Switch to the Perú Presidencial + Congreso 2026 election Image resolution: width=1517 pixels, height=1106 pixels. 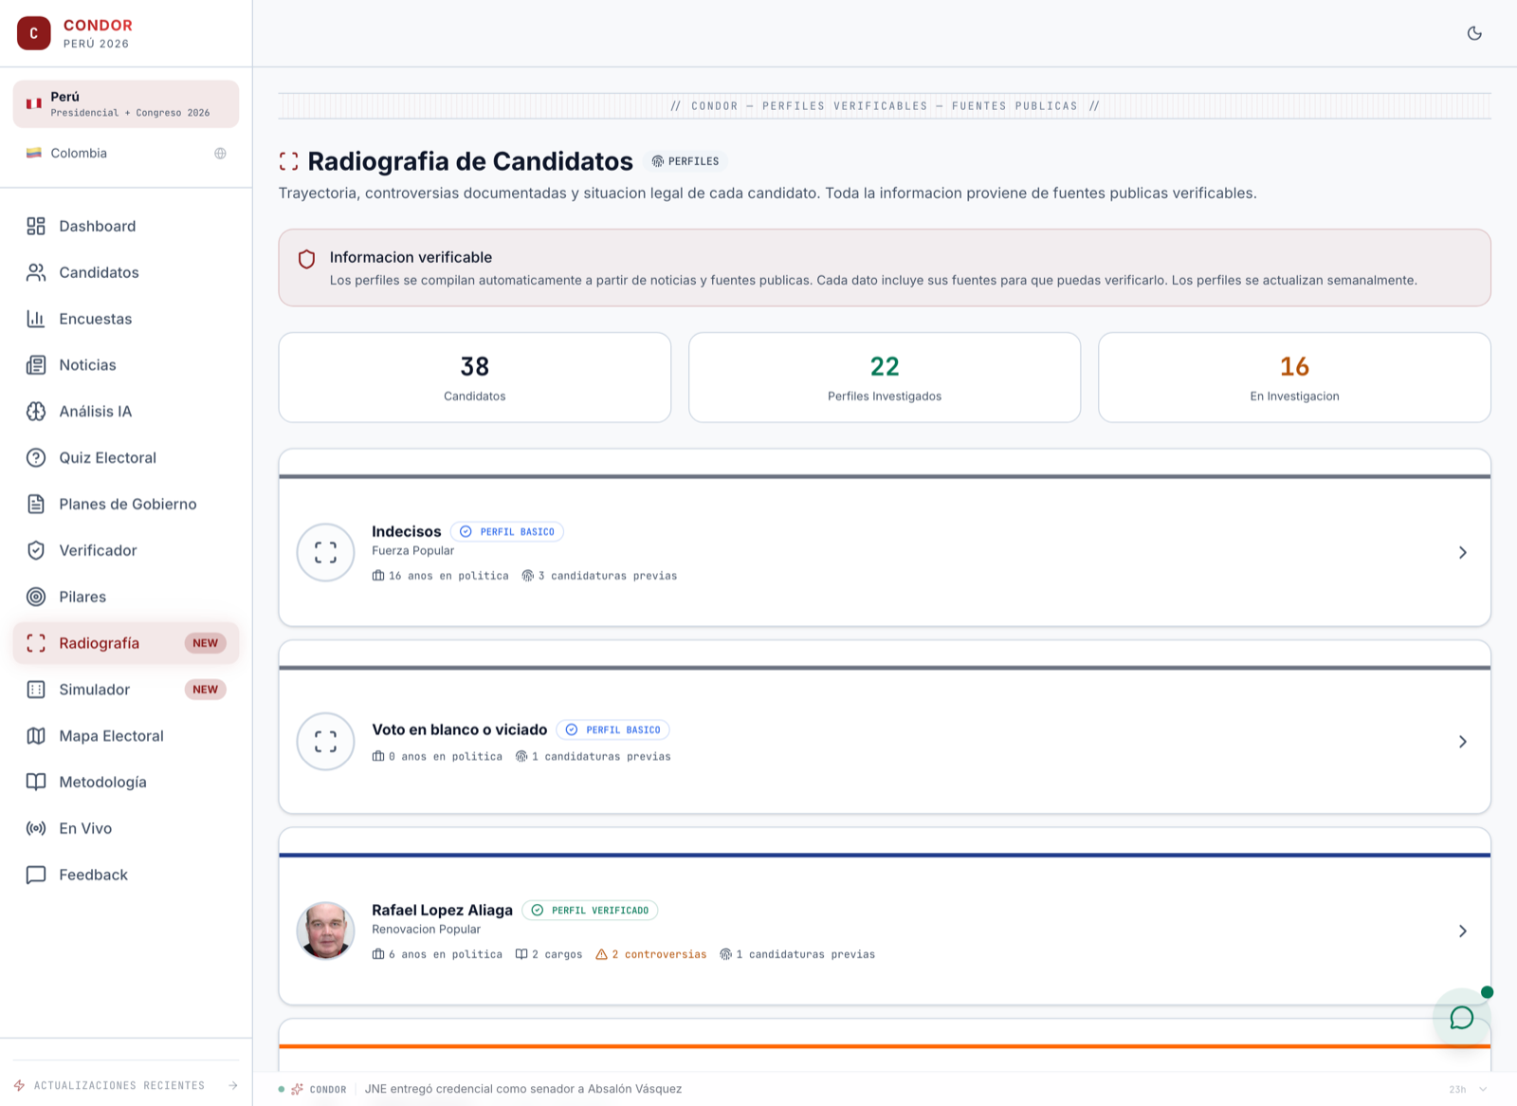pos(126,104)
